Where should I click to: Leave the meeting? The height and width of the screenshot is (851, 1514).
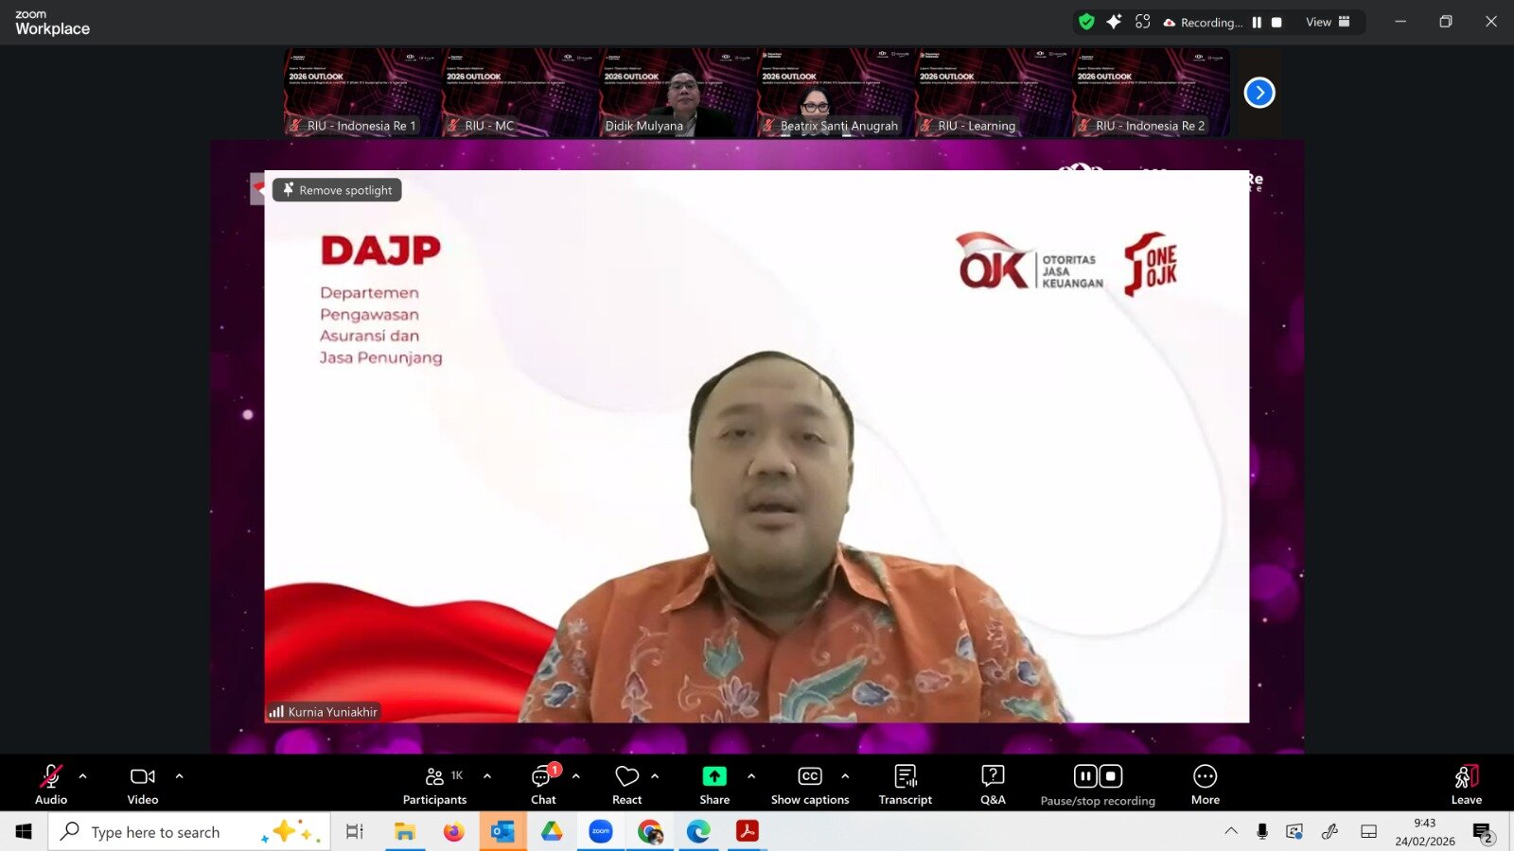1466,785
